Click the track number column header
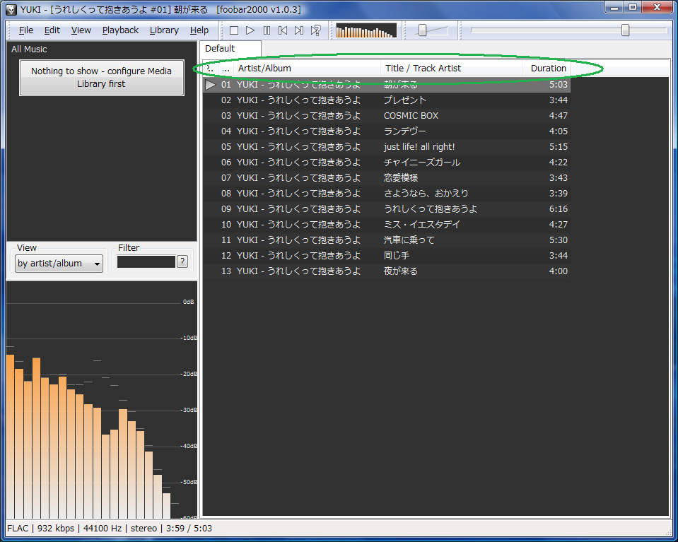Image resolution: width=678 pixels, height=542 pixels. tap(226, 69)
